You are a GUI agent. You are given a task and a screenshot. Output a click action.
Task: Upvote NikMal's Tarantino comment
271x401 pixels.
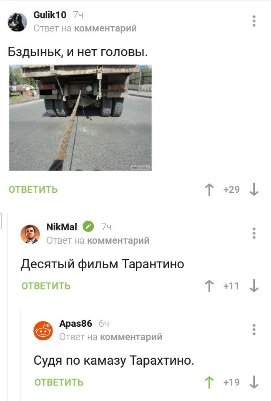click(209, 286)
